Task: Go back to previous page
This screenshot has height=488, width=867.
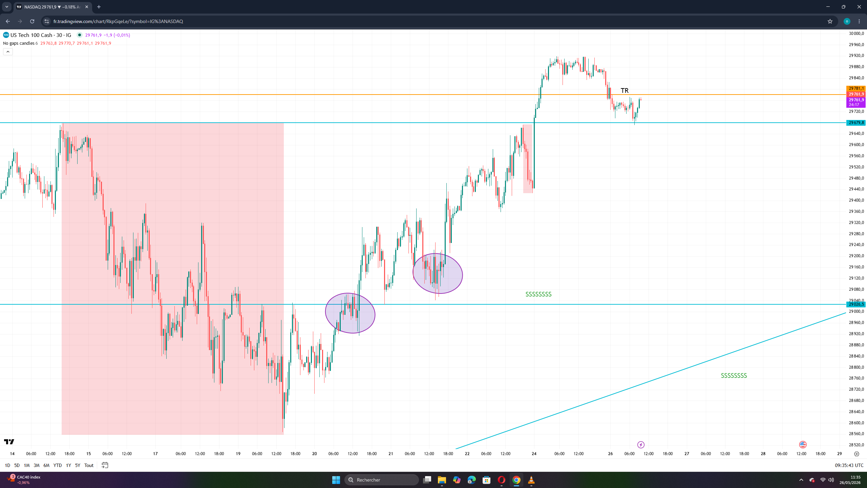Action: [x=7, y=21]
